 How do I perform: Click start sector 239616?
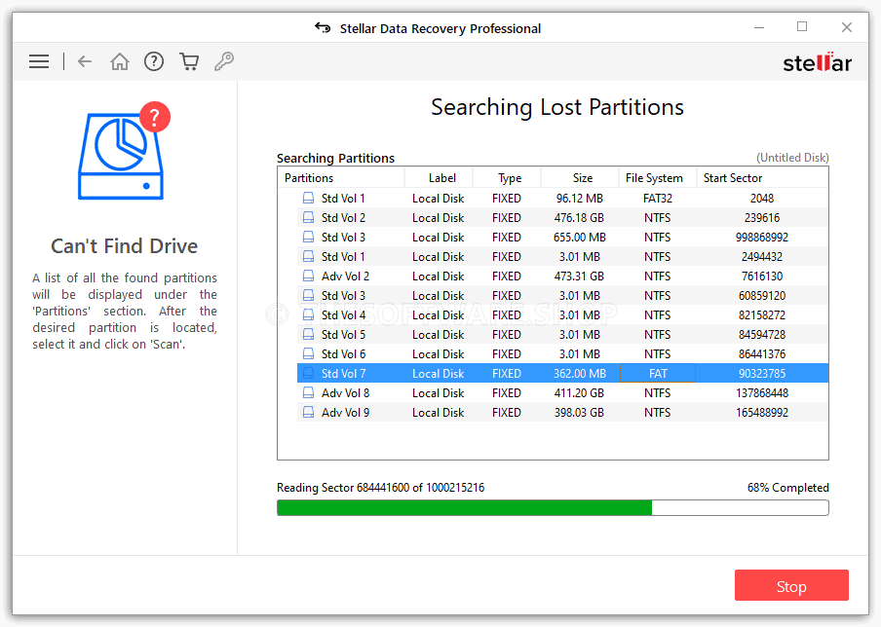pos(762,218)
